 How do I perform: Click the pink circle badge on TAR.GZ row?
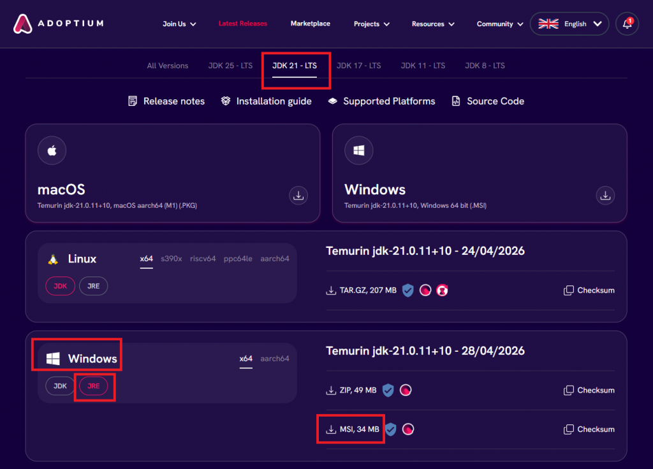[x=425, y=291]
